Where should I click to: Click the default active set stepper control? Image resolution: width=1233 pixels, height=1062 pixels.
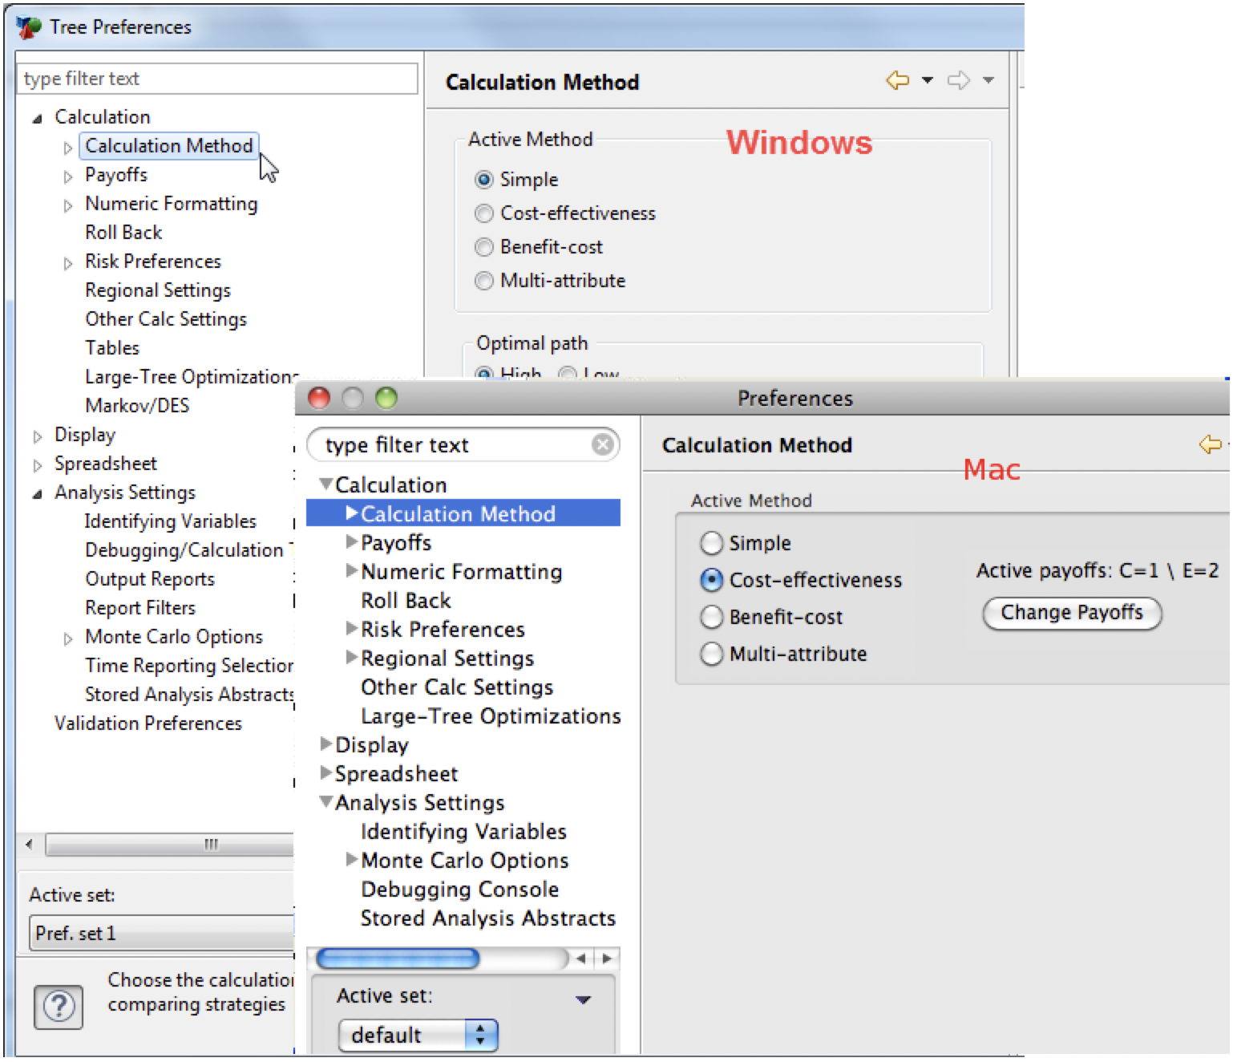pyautogui.click(x=480, y=1035)
